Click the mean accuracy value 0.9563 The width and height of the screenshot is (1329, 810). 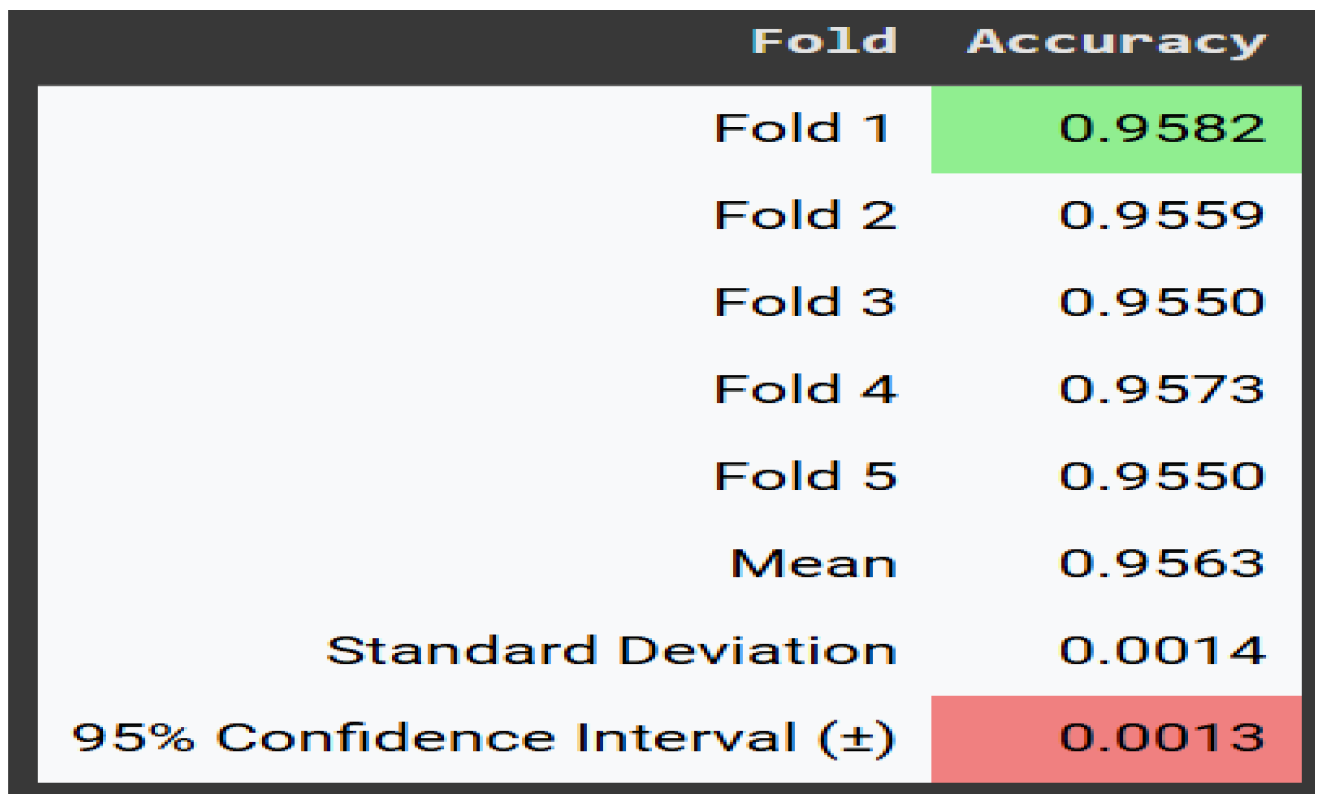coord(1162,564)
